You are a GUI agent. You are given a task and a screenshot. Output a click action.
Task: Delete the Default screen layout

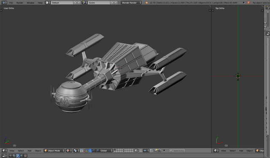click(79, 3)
